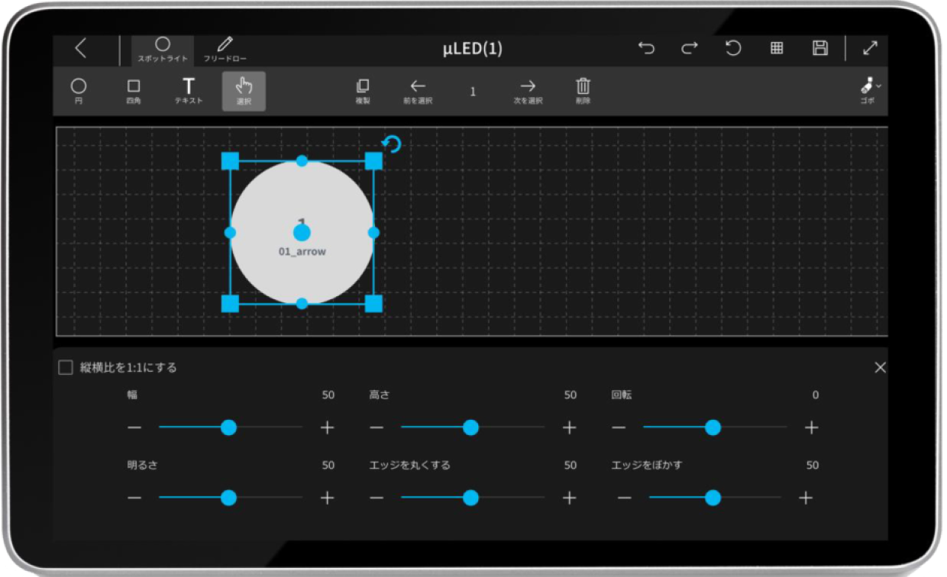The image size is (947, 577).
Task: Expand editor to fullscreen
Action: pos(870,49)
